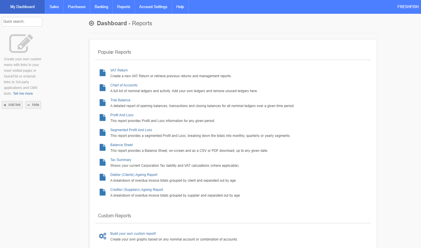Click the back arrow icon beside Dashboard

tap(91, 23)
